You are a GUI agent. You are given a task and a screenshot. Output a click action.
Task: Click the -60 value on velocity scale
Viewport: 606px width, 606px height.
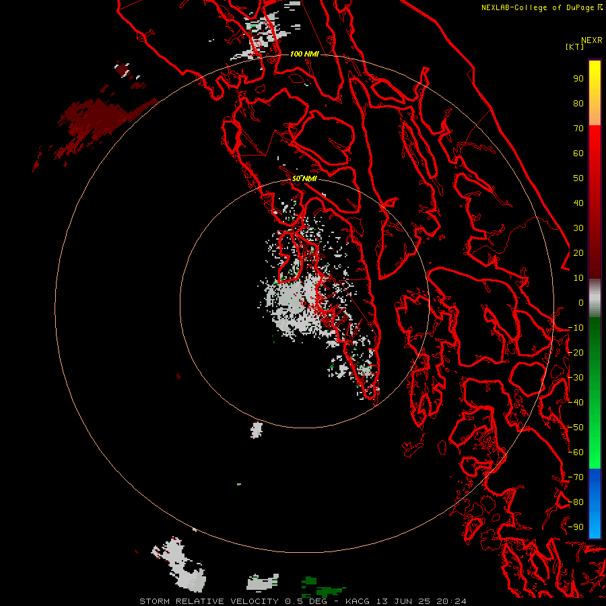(576, 452)
